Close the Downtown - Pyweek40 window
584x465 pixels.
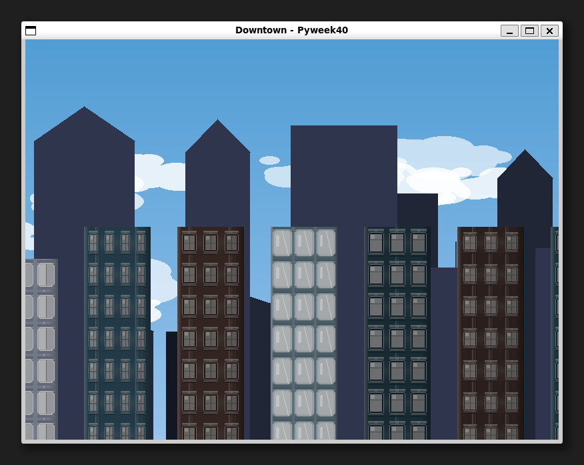tap(549, 31)
